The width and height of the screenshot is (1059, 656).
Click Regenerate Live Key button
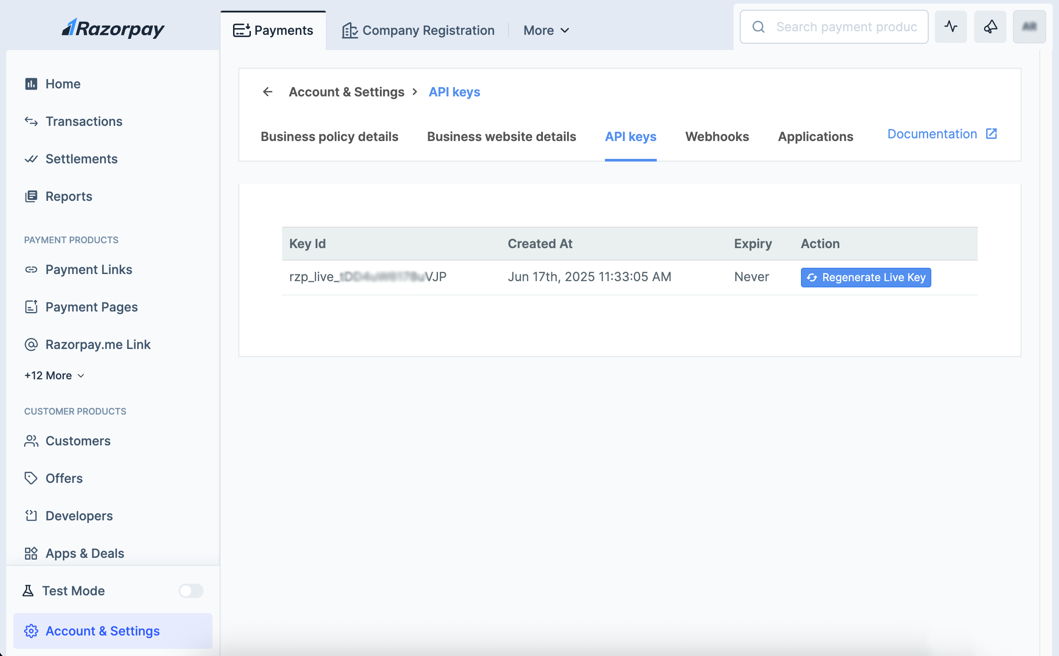click(x=866, y=278)
